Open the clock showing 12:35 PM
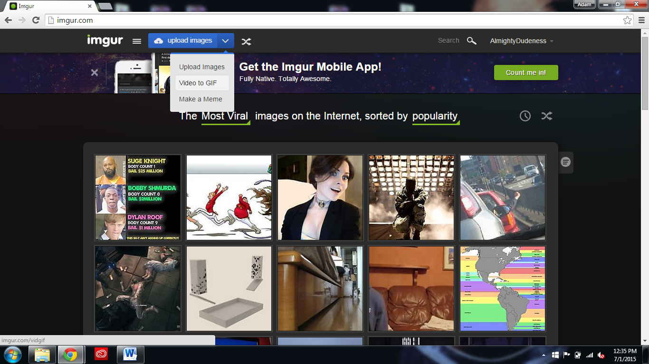Viewport: 649px width, 364px height. pyautogui.click(x=624, y=355)
